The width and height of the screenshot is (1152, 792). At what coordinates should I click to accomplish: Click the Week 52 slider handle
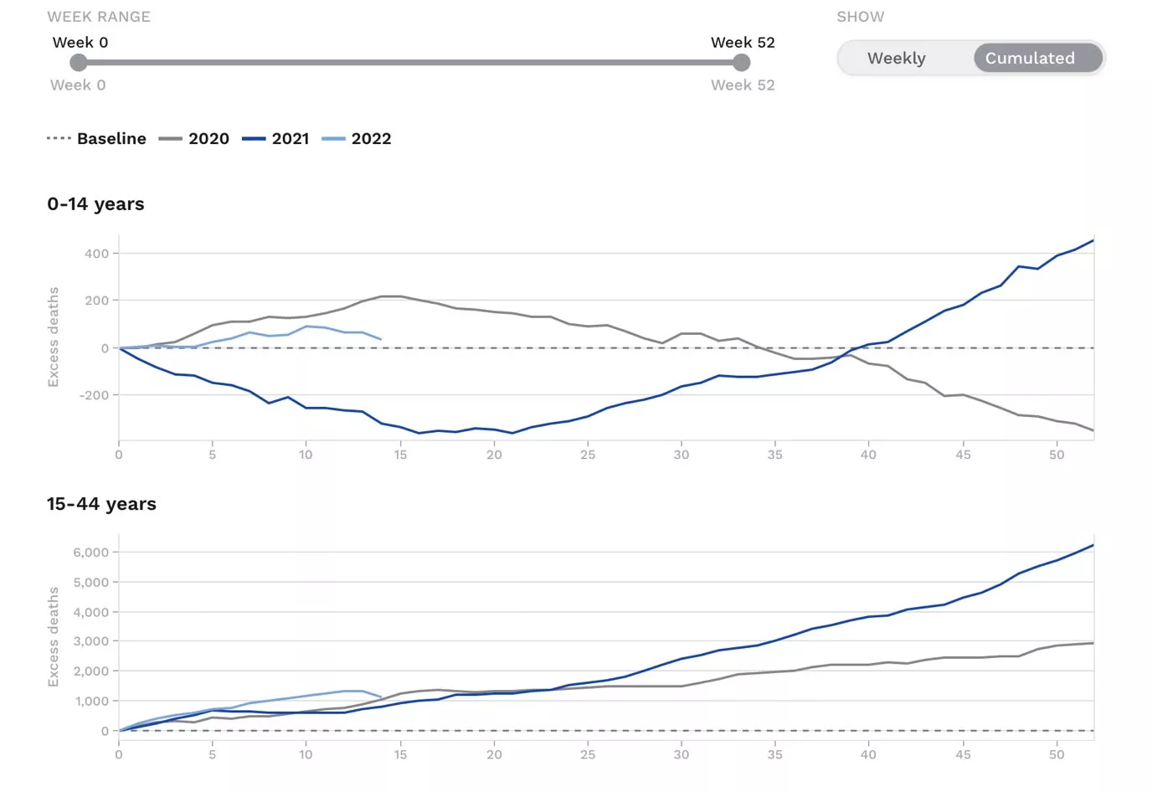741,63
